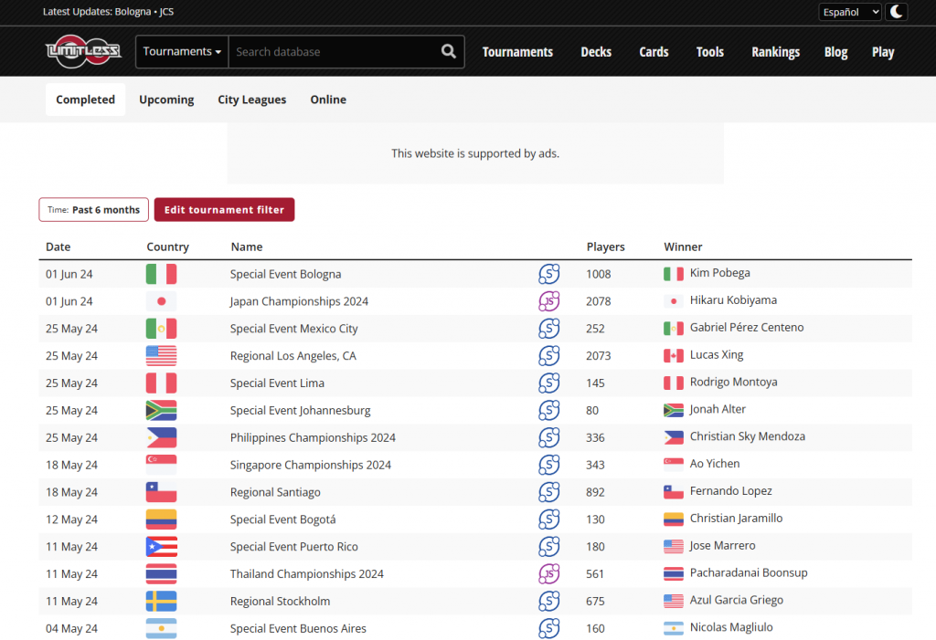Click inside the Search database field
The image size is (936, 640).
click(334, 52)
